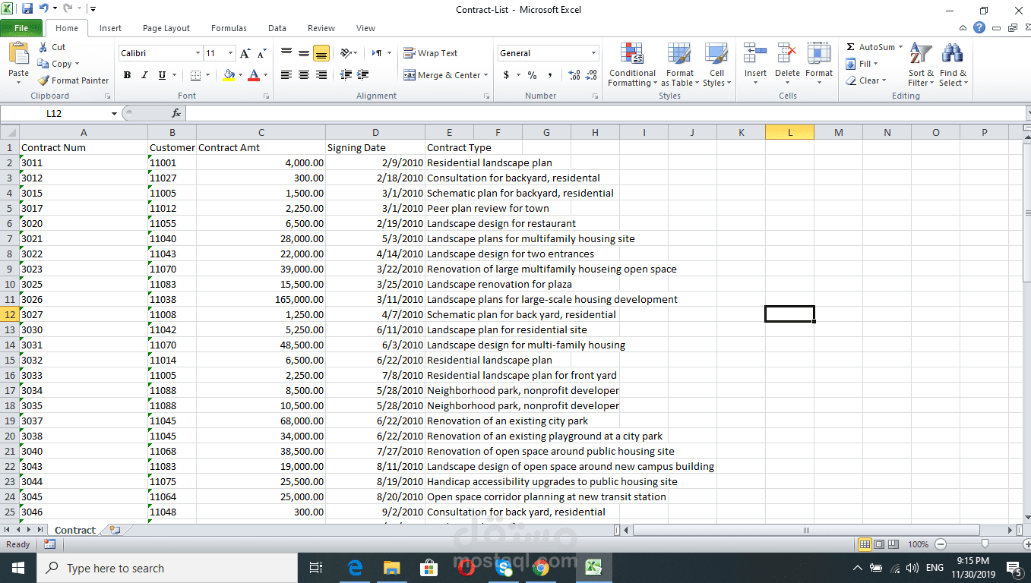Switch to the Formulas ribbon tab
The width and height of the screenshot is (1031, 583).
(229, 28)
